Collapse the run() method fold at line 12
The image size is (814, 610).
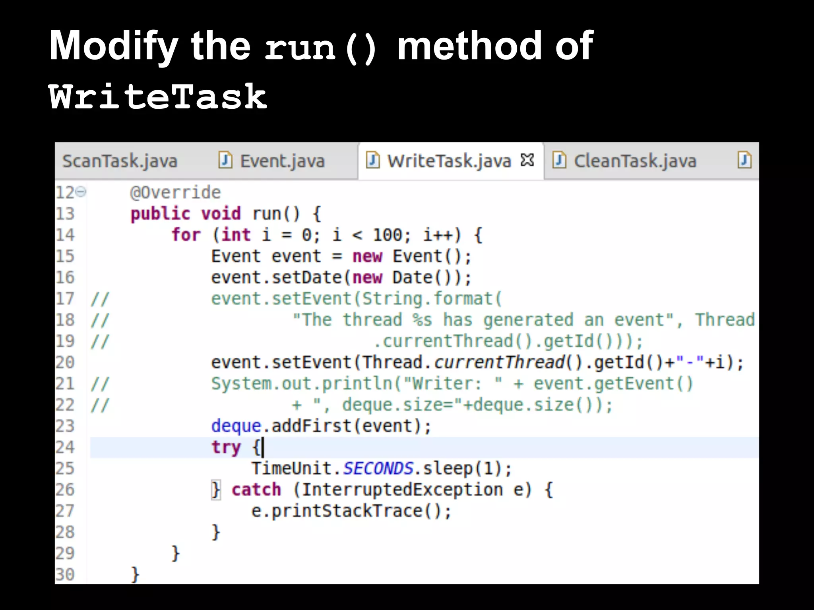point(81,192)
